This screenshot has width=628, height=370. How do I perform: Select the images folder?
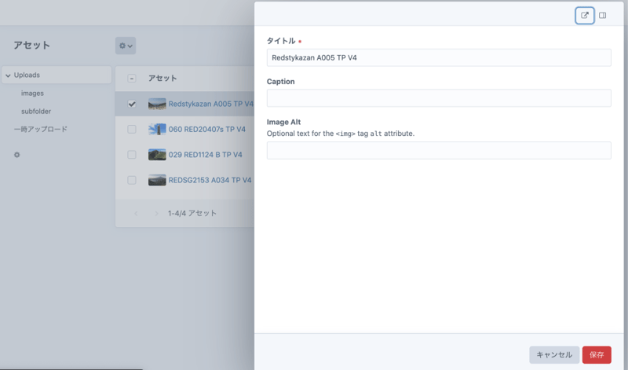[x=32, y=93]
